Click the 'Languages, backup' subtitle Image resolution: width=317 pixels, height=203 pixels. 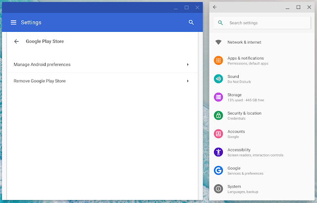tap(243, 192)
